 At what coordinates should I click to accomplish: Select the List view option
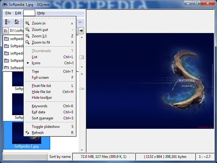click(x=50, y=57)
